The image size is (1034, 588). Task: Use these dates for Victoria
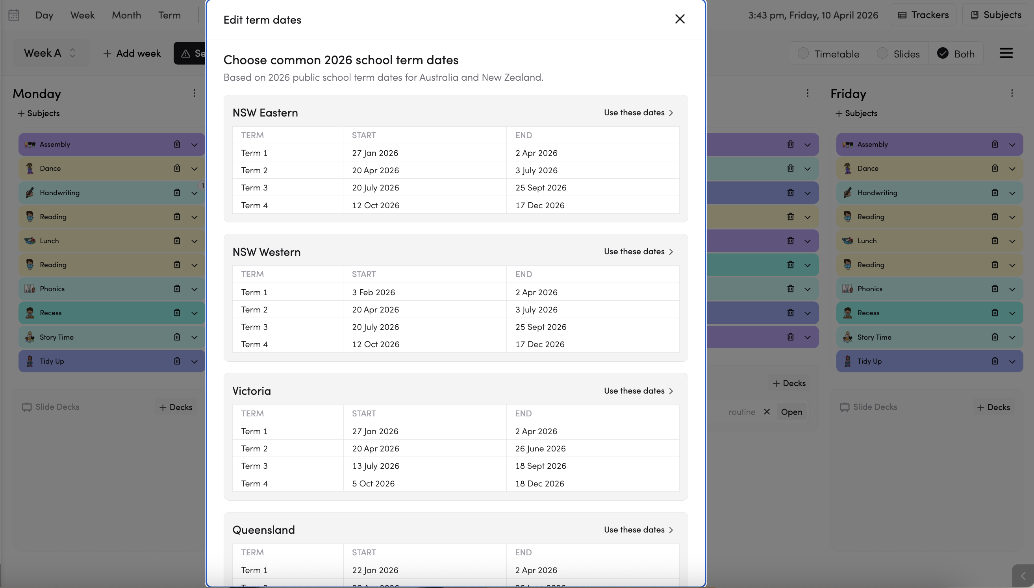[x=639, y=390]
